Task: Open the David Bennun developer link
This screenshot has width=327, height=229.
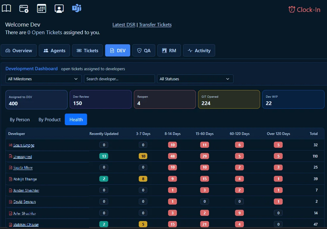Action: pyautogui.click(x=24, y=202)
